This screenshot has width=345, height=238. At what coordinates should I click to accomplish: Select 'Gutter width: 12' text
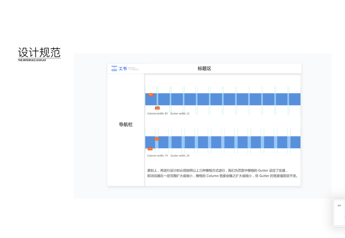[180, 113]
